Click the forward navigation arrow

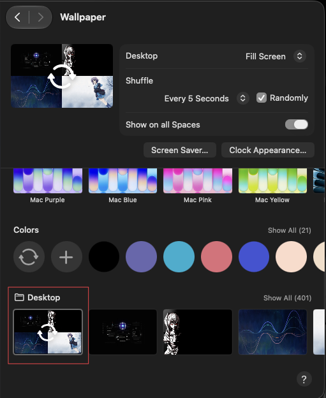click(41, 17)
